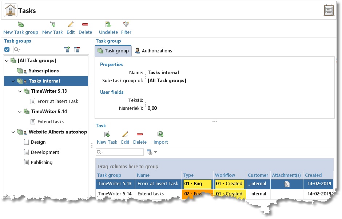
Task: Open the Authorizations tab
Action: pos(154,51)
